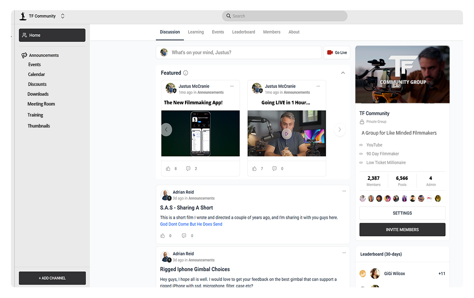Open the TF Community switcher dropdown

coord(63,16)
